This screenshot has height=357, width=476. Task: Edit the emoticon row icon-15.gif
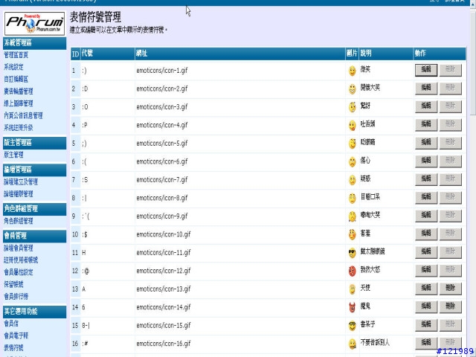(426, 325)
